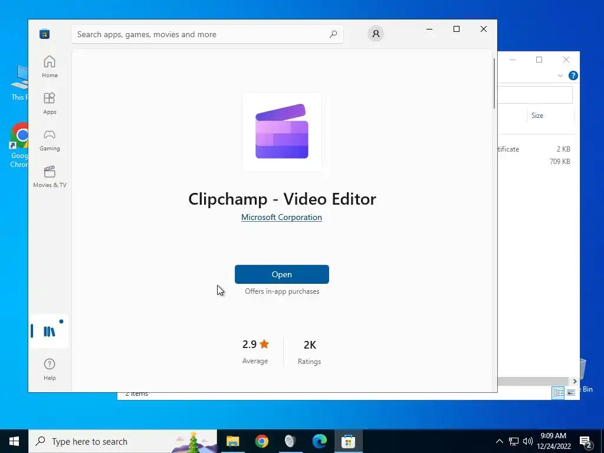Follow the Microsoft Corporation publisher link
The image size is (604, 453).
tap(281, 217)
